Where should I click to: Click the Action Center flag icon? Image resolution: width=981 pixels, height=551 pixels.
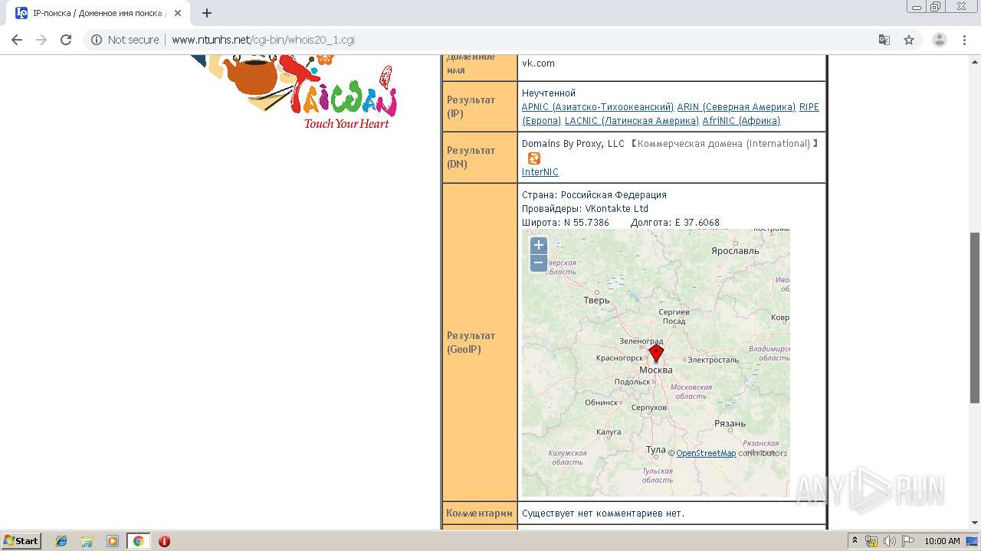coord(907,541)
